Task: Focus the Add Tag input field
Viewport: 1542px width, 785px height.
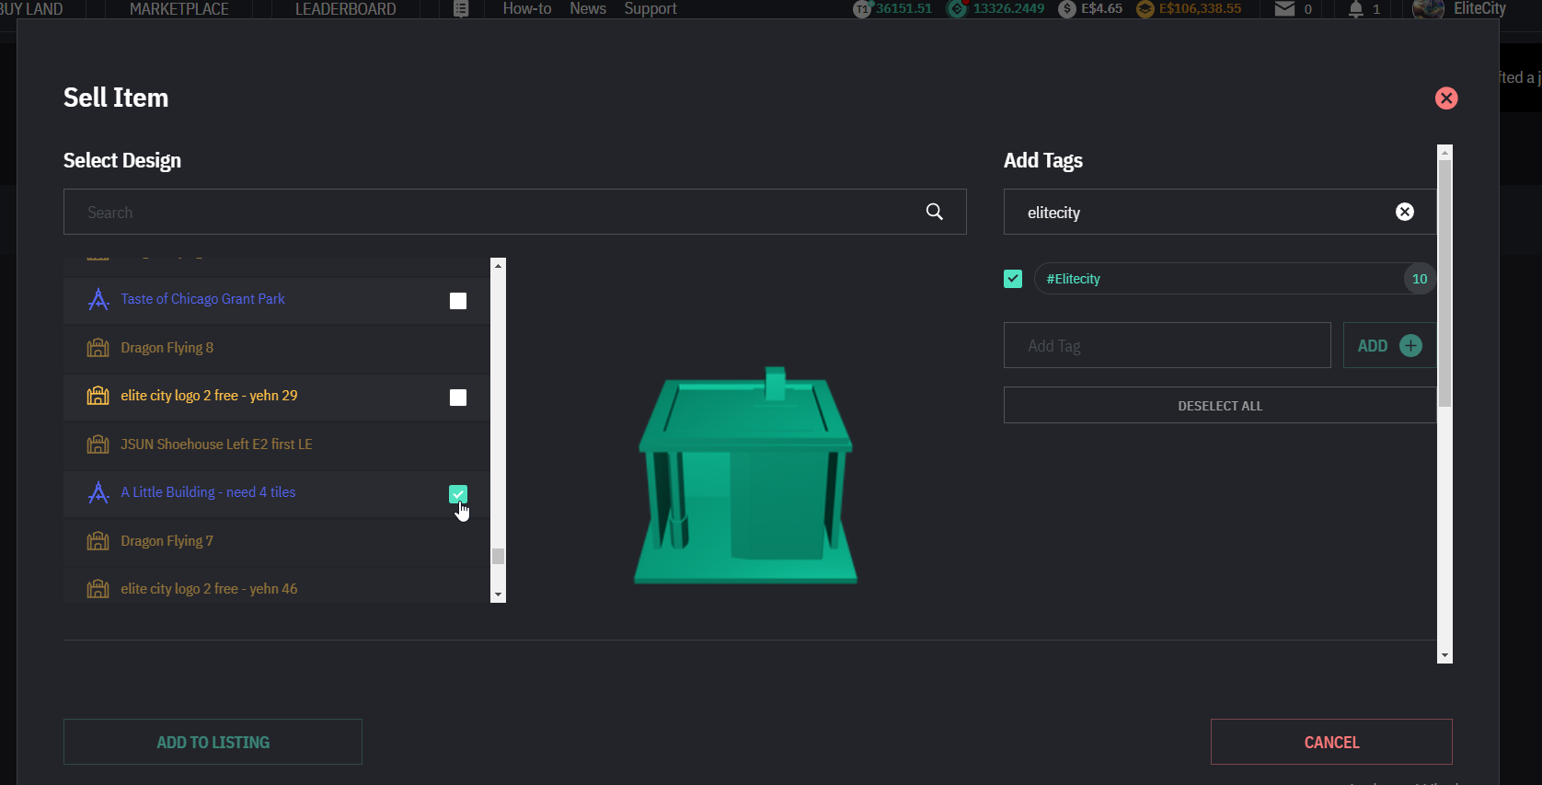Action: point(1167,346)
